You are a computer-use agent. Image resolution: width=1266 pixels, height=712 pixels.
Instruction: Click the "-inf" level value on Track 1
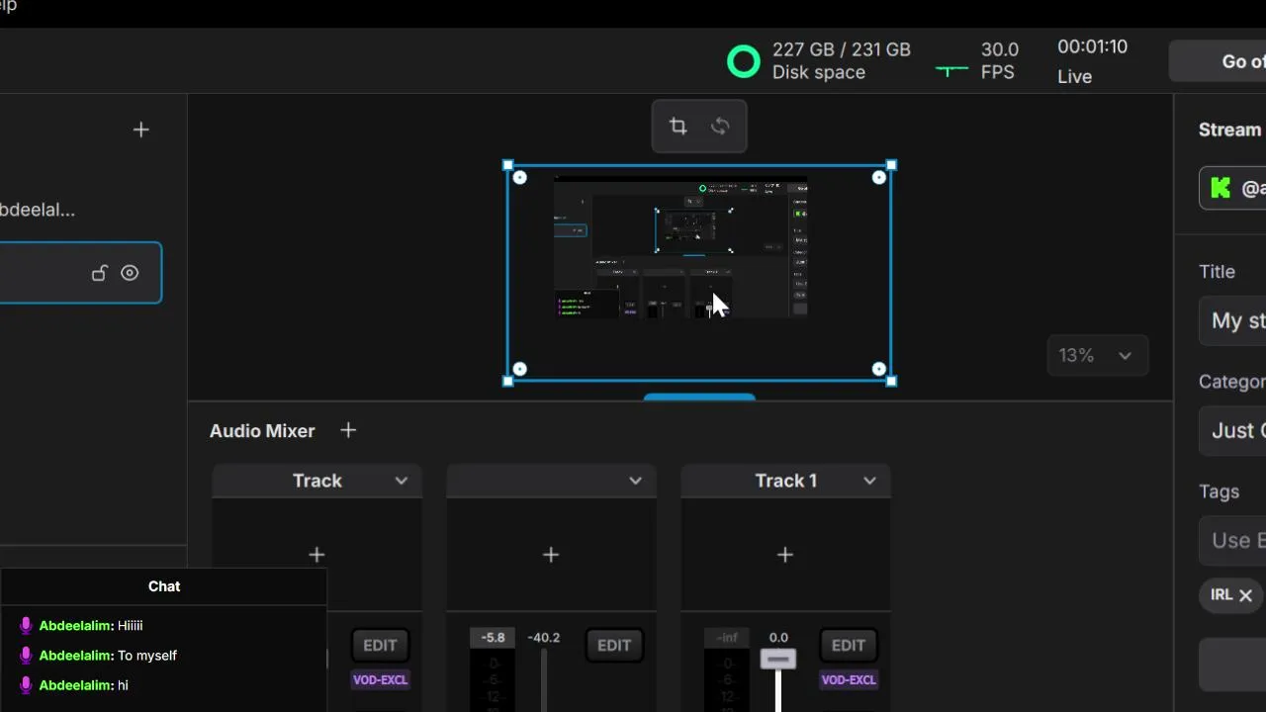coord(727,638)
